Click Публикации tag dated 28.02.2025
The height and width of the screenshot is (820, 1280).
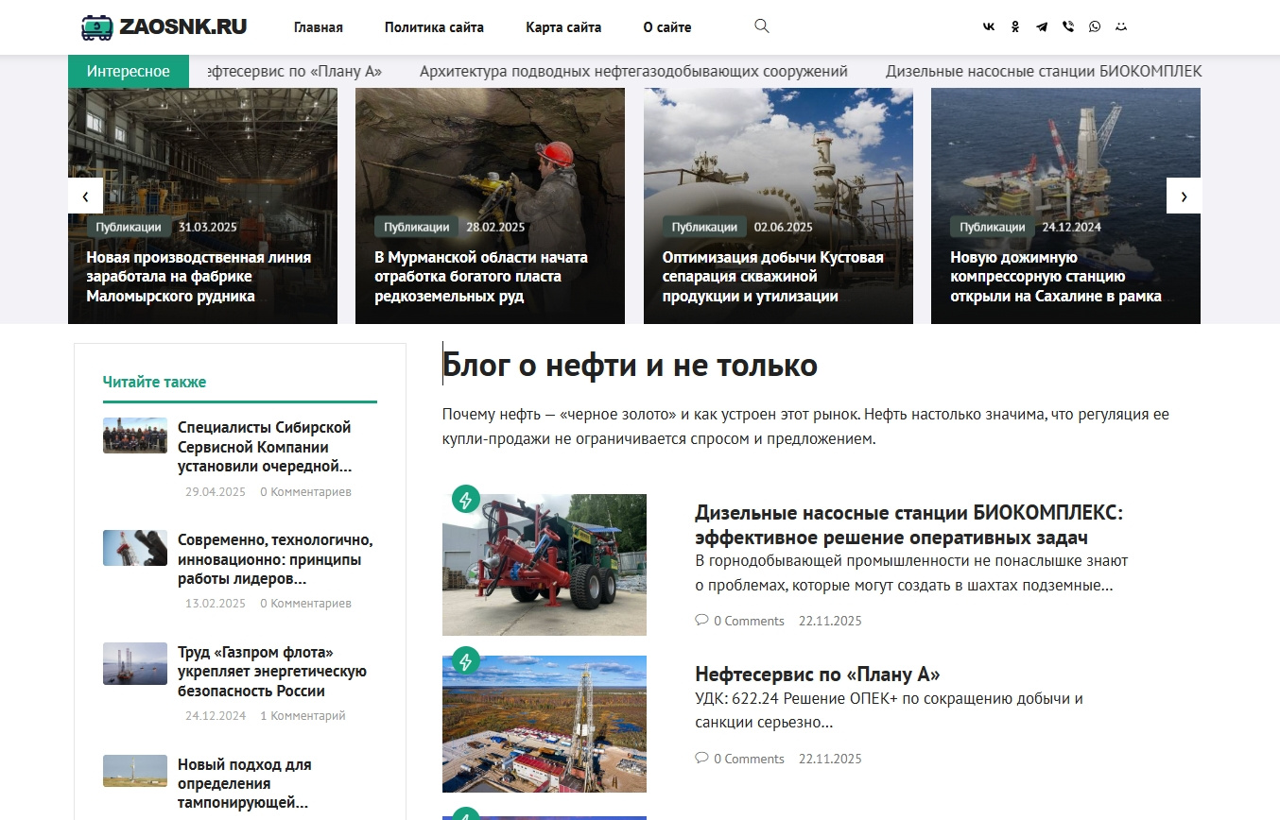pos(417,227)
